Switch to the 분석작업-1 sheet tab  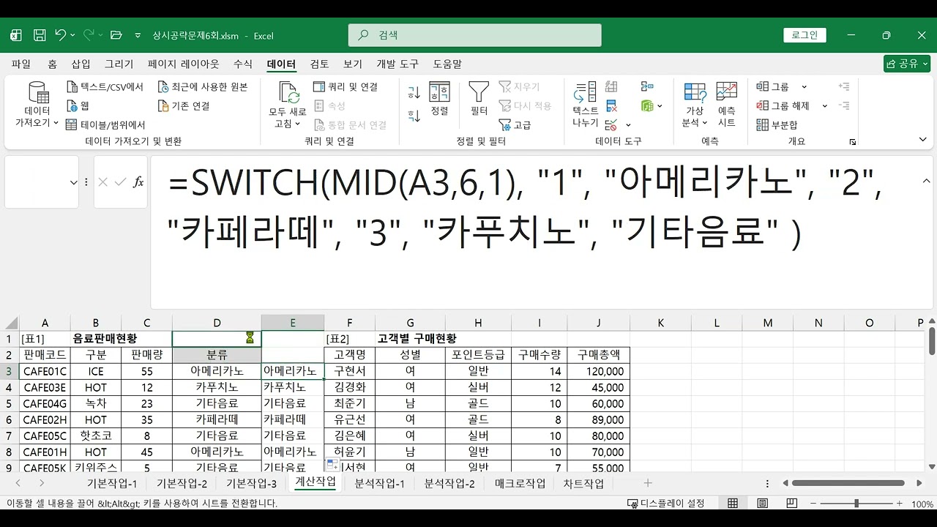coord(379,484)
